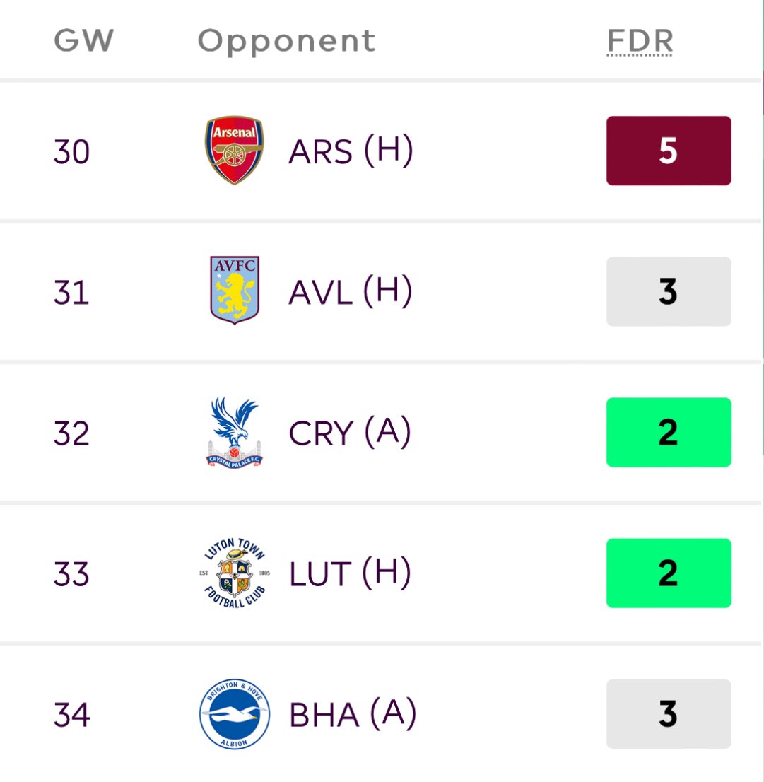Open the BHA (A) fixture
This screenshot has height=782, width=764.
tap(353, 713)
